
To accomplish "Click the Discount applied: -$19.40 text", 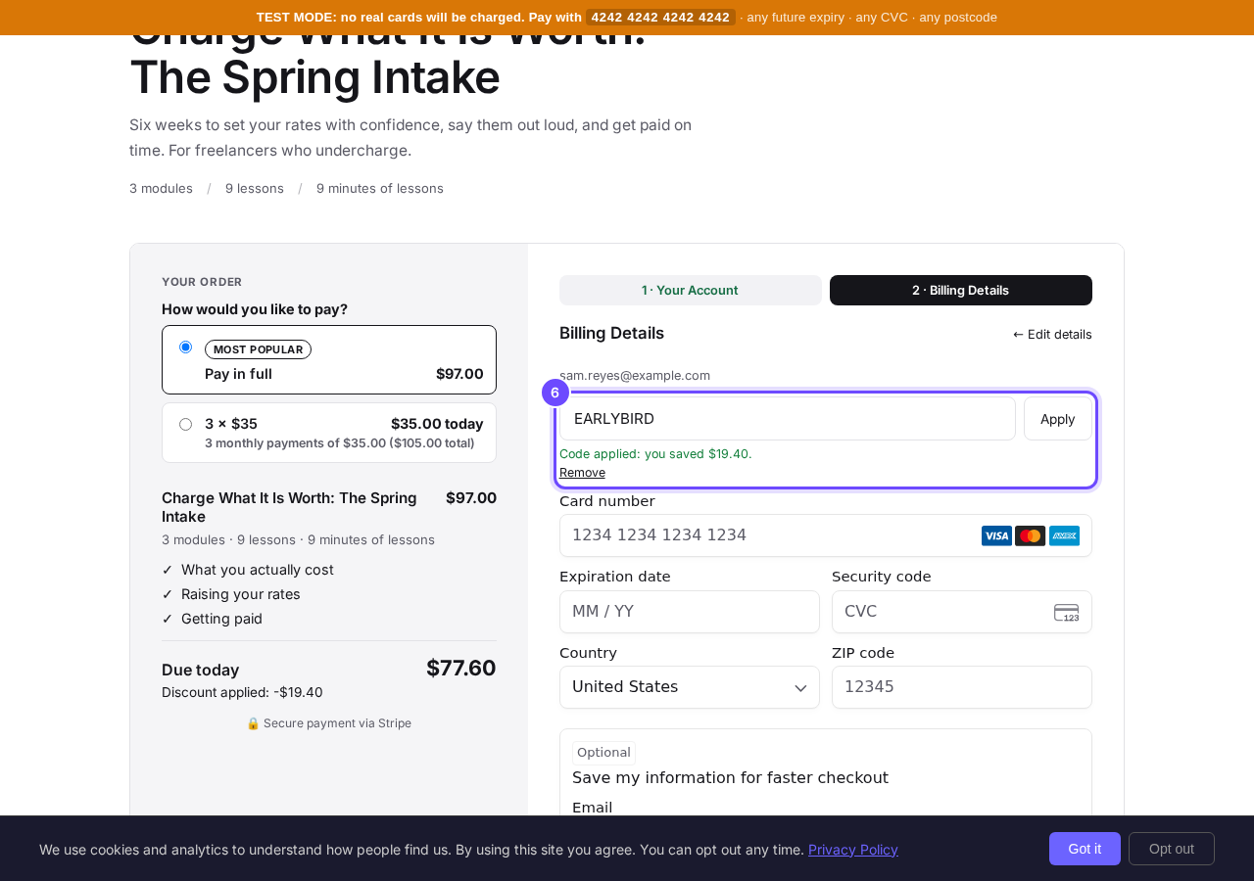I will 242,692.
